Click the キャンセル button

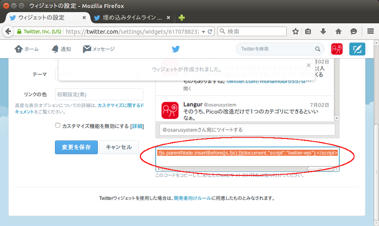[x=119, y=147]
